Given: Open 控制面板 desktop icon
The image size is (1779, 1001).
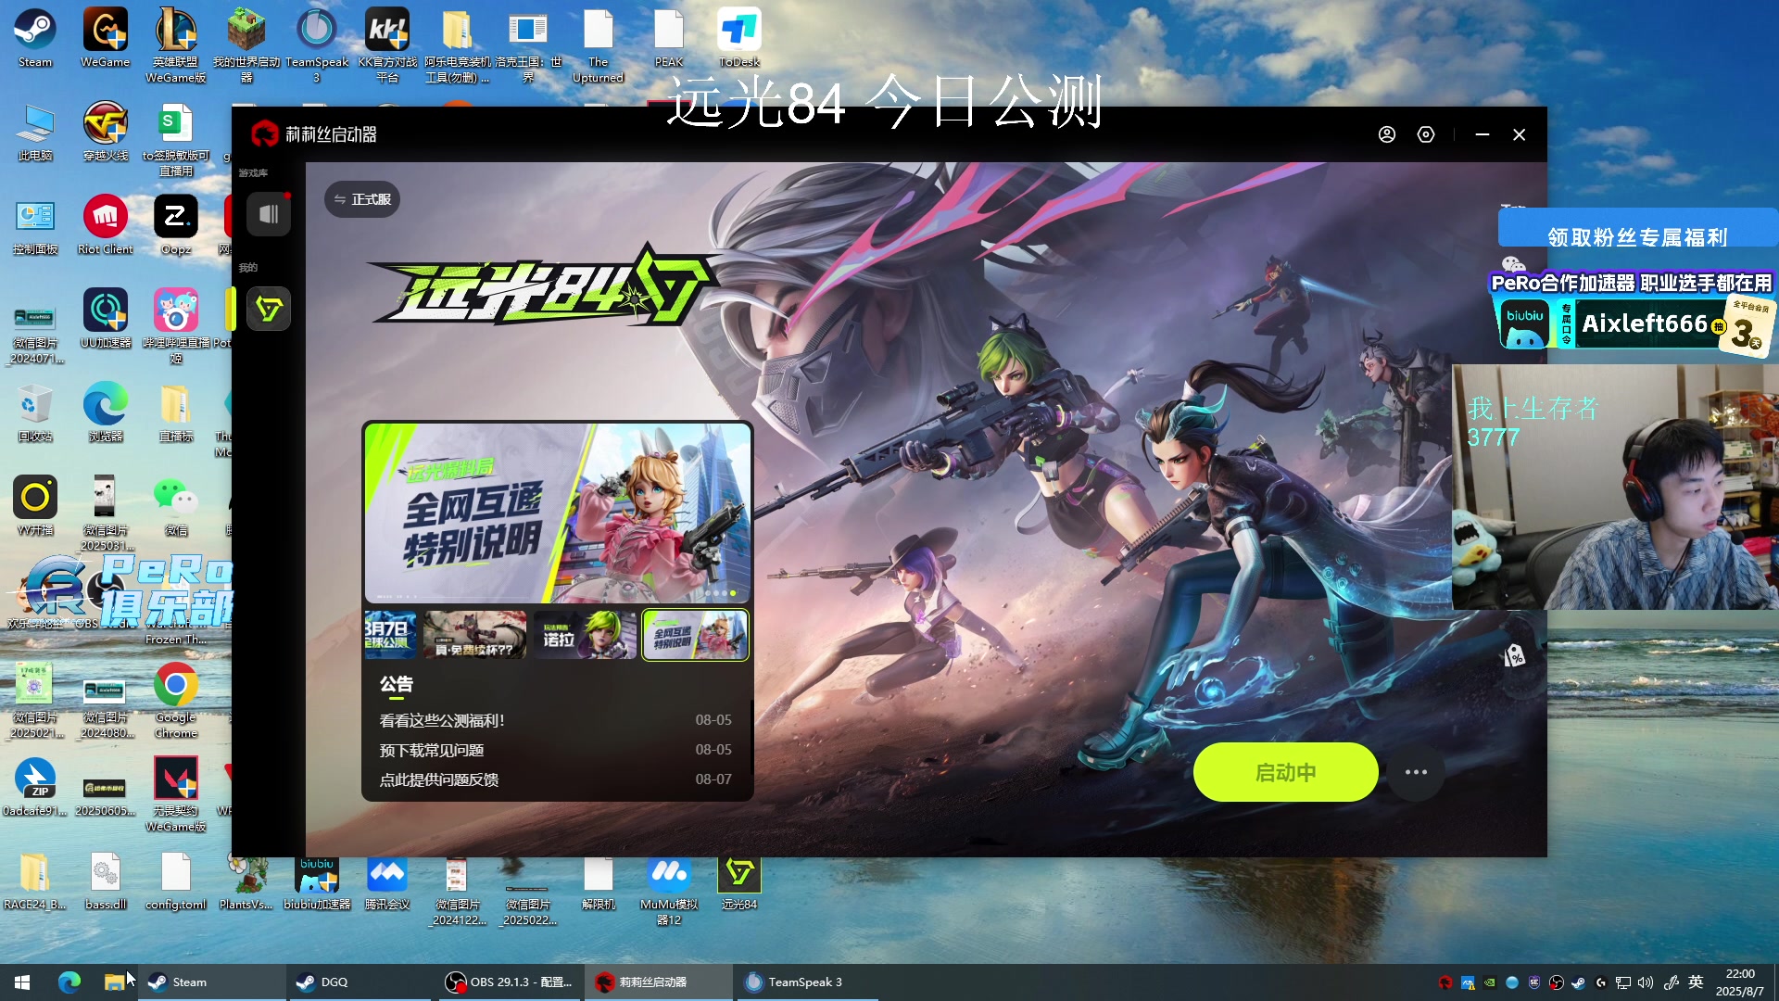Looking at the screenshot, I should click(35, 225).
